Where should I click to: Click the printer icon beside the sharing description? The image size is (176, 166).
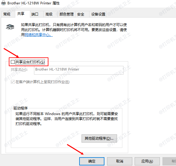(x=10, y=27)
